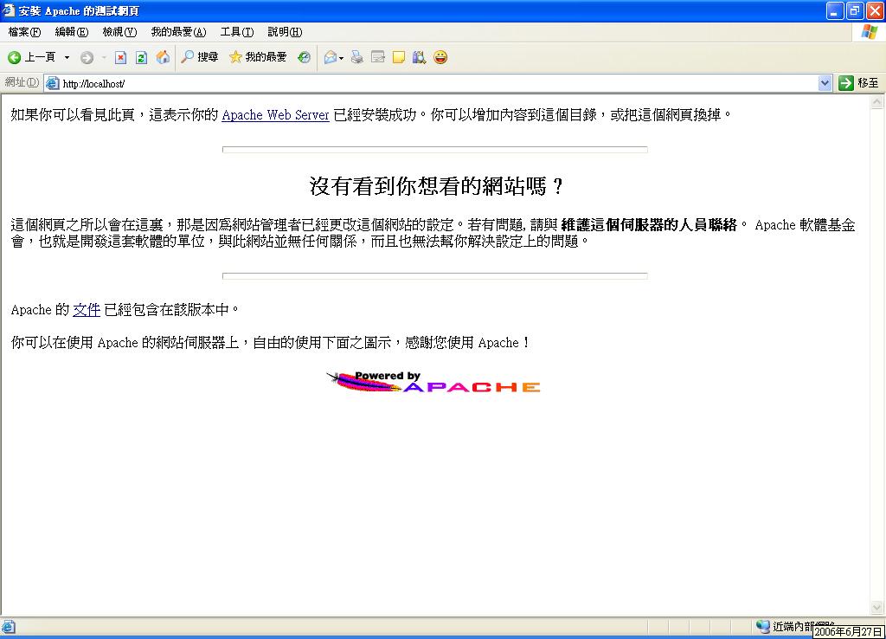Screen dimensions: 886x639
Task: Go back with the 上一頁 button
Action: (x=31, y=57)
